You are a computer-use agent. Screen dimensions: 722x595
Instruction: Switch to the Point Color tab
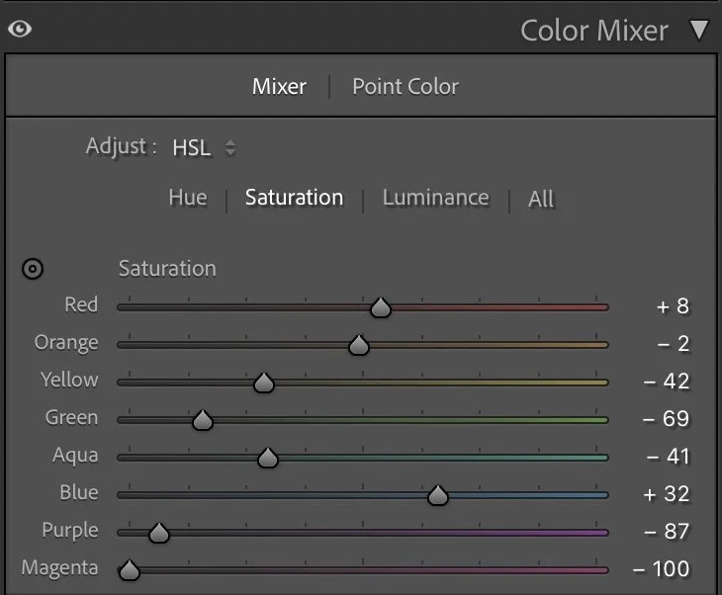click(406, 87)
